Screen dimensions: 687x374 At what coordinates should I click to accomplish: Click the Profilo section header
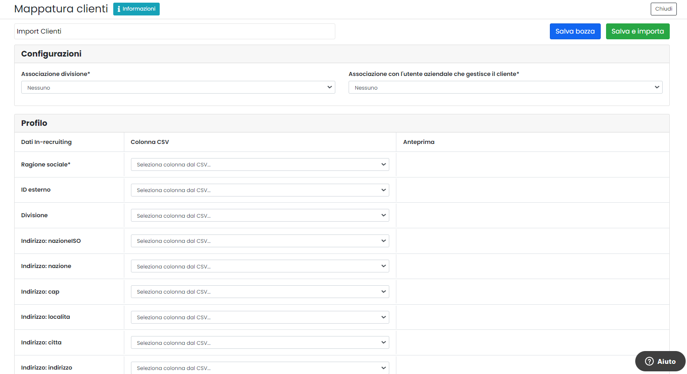[x=34, y=123]
